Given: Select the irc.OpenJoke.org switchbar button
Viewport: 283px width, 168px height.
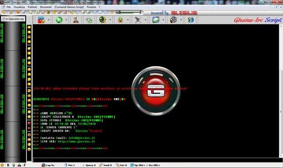Looking at the screenshot, I should coord(13,19).
